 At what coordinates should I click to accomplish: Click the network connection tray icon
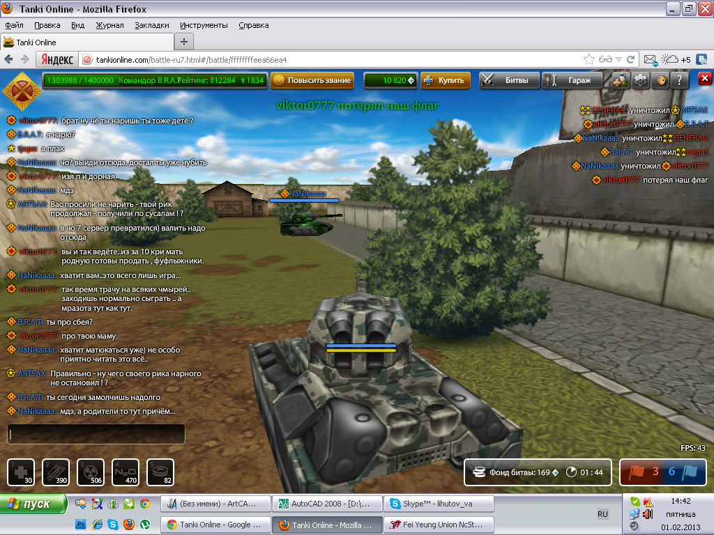(635, 514)
